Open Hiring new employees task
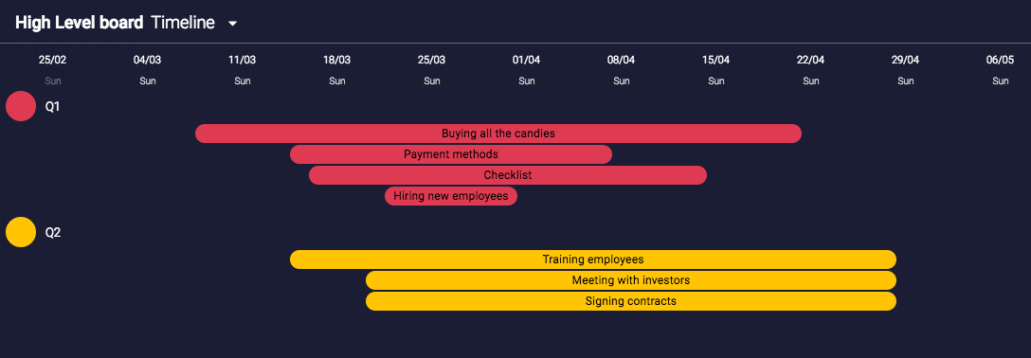 [451, 196]
